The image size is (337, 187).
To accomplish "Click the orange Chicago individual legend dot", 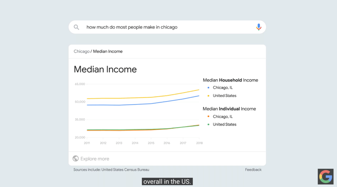I will pos(208,117).
